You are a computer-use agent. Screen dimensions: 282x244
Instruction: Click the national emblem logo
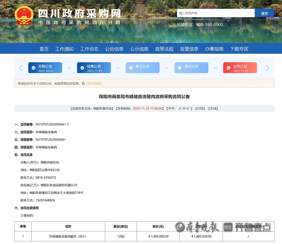(x=24, y=16)
